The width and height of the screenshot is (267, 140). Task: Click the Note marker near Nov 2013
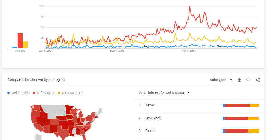tap(220, 46)
